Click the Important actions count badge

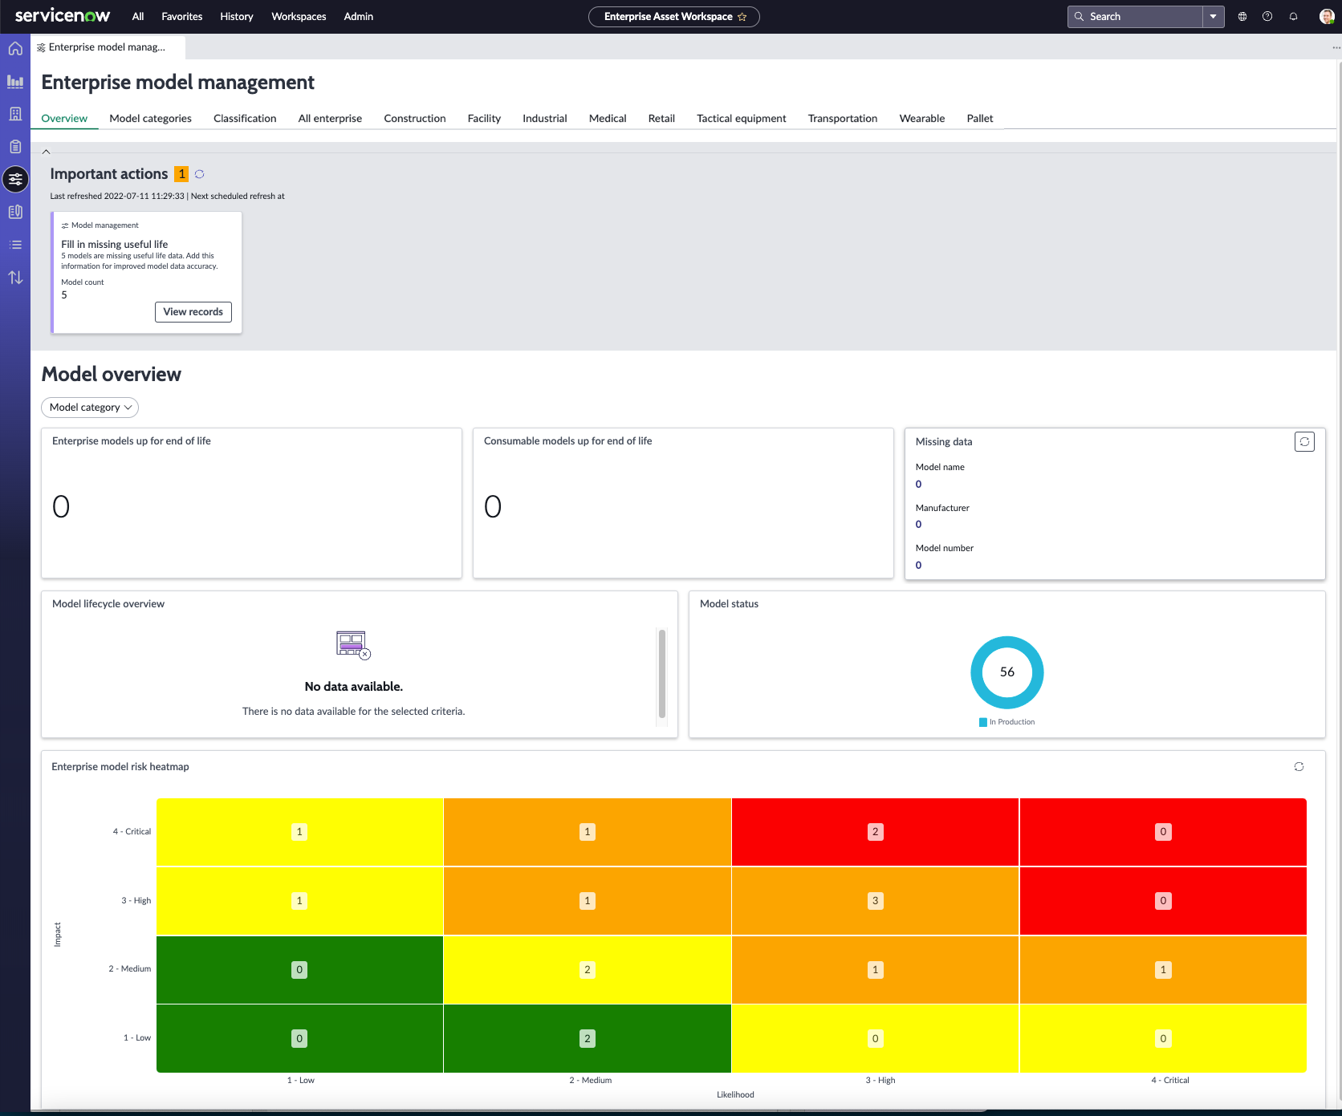click(181, 174)
